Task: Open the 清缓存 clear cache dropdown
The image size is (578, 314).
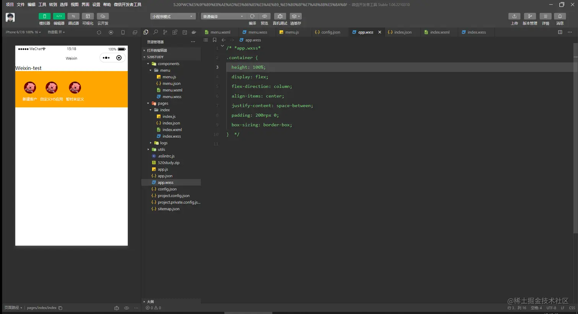Action: pos(295,16)
